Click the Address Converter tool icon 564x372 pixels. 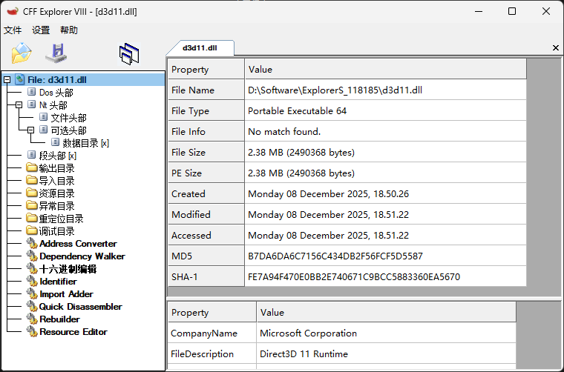point(32,244)
